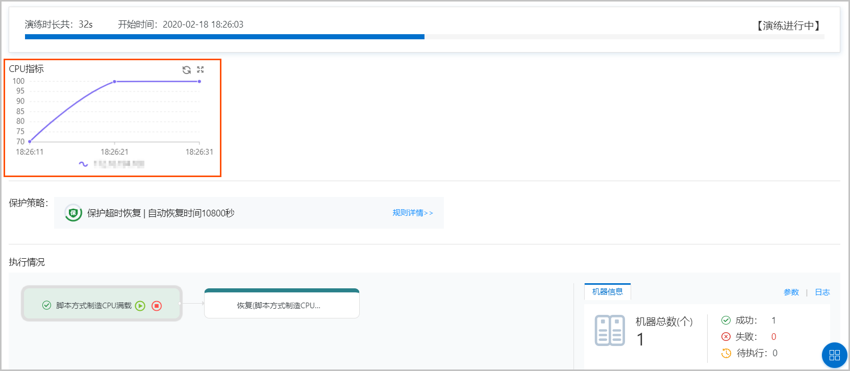Click the green checkmark on CPU满载 node
Screen dimensions: 850x371
coord(46,305)
